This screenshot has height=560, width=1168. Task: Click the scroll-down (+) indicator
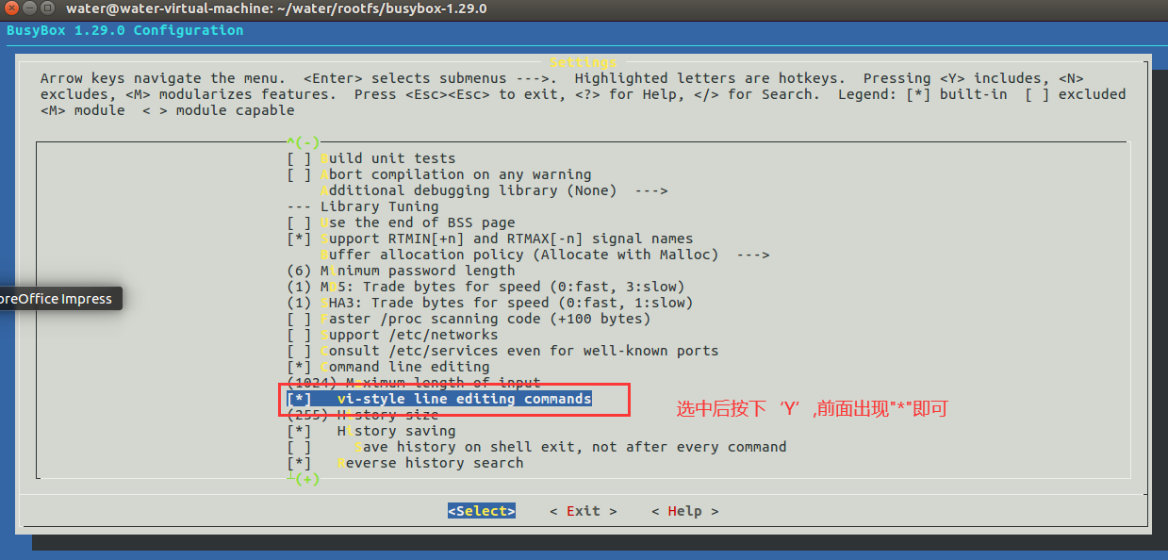[304, 479]
